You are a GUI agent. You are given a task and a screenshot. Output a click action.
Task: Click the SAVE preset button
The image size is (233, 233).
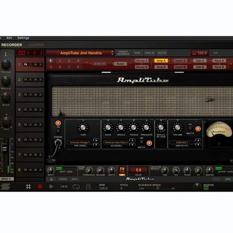click(137, 53)
